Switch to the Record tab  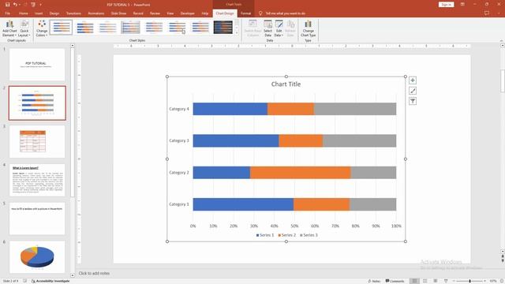coord(138,13)
